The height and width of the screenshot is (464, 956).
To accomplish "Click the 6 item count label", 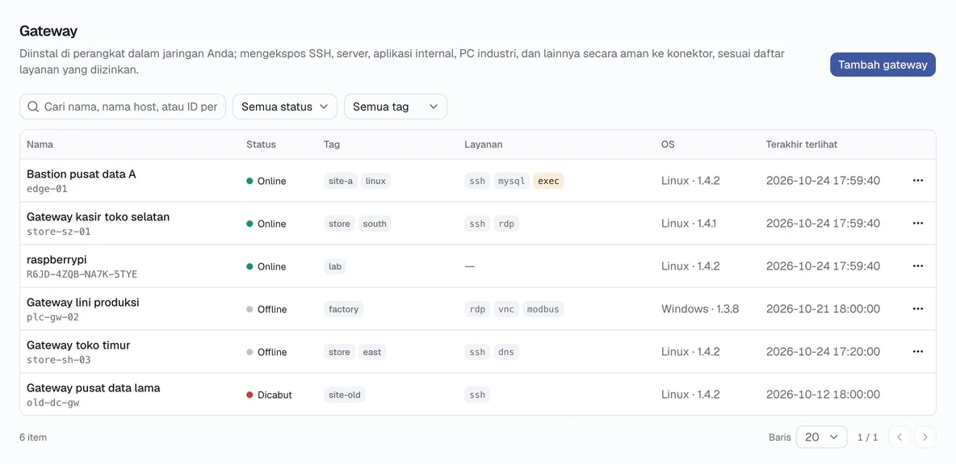I will tap(33, 437).
